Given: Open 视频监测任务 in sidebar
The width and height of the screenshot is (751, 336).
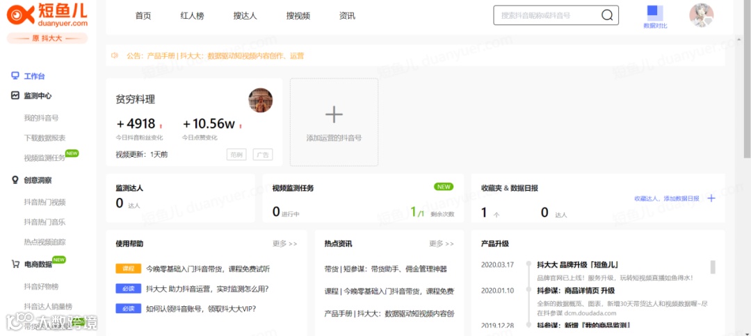Looking at the screenshot, I should click(x=45, y=158).
